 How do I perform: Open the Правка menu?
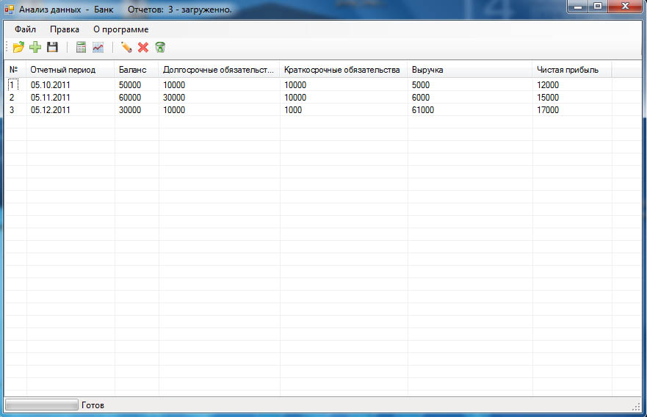click(65, 29)
